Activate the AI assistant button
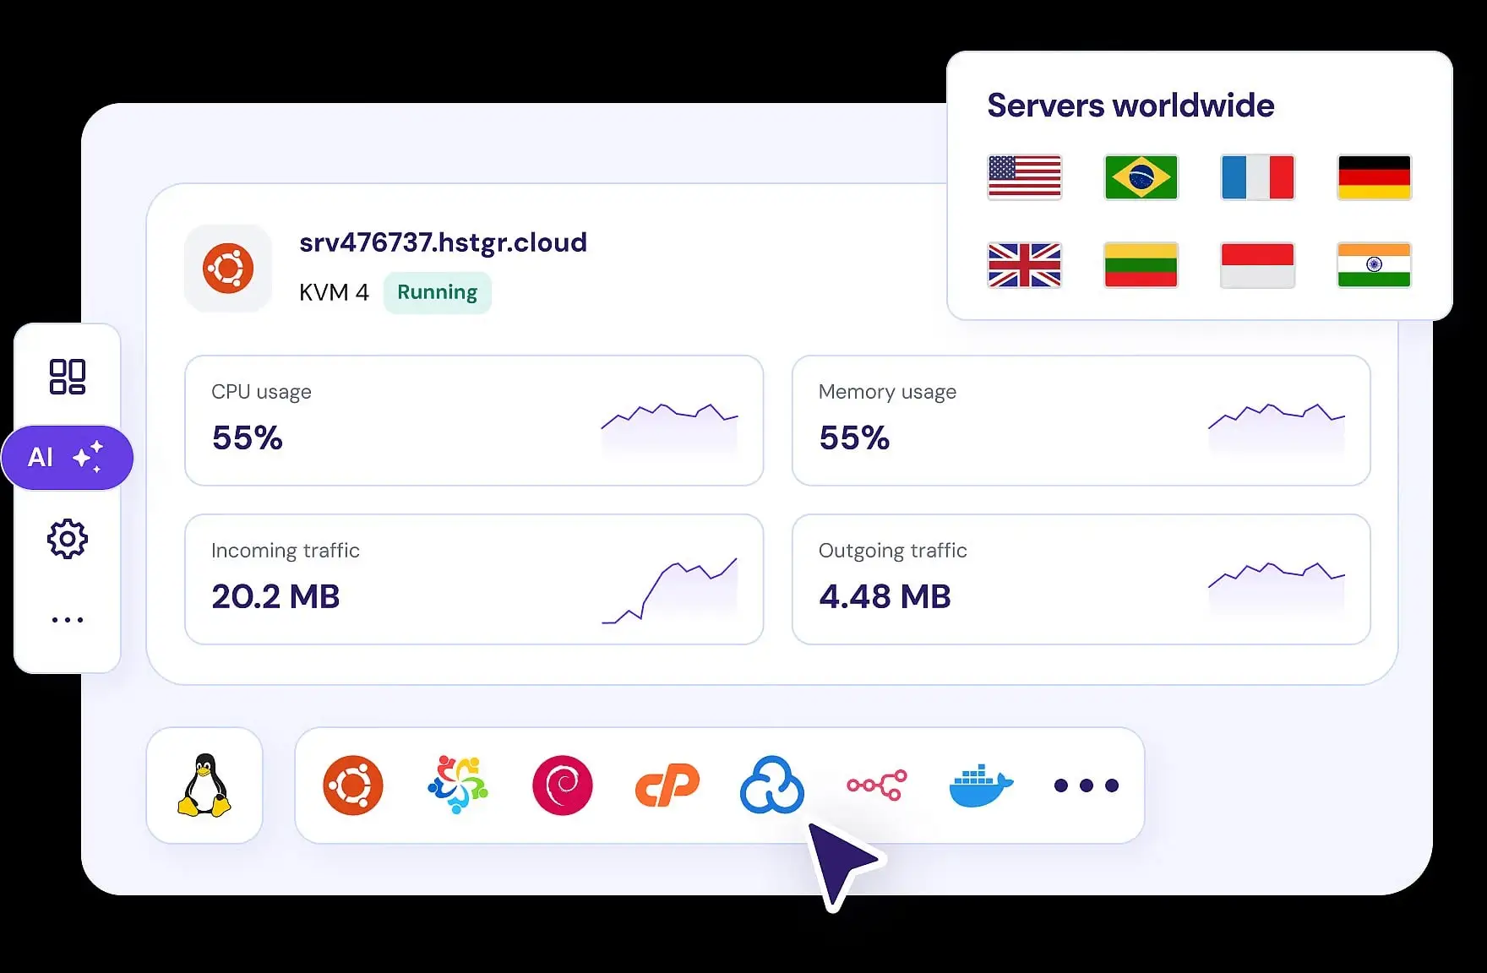1487x973 pixels. pyautogui.click(x=68, y=457)
